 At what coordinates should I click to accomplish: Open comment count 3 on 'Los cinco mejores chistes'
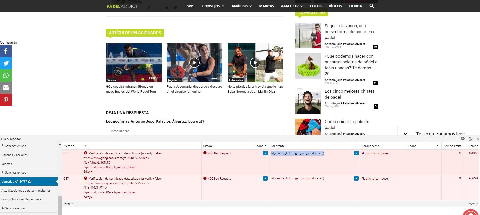[x=376, y=106]
